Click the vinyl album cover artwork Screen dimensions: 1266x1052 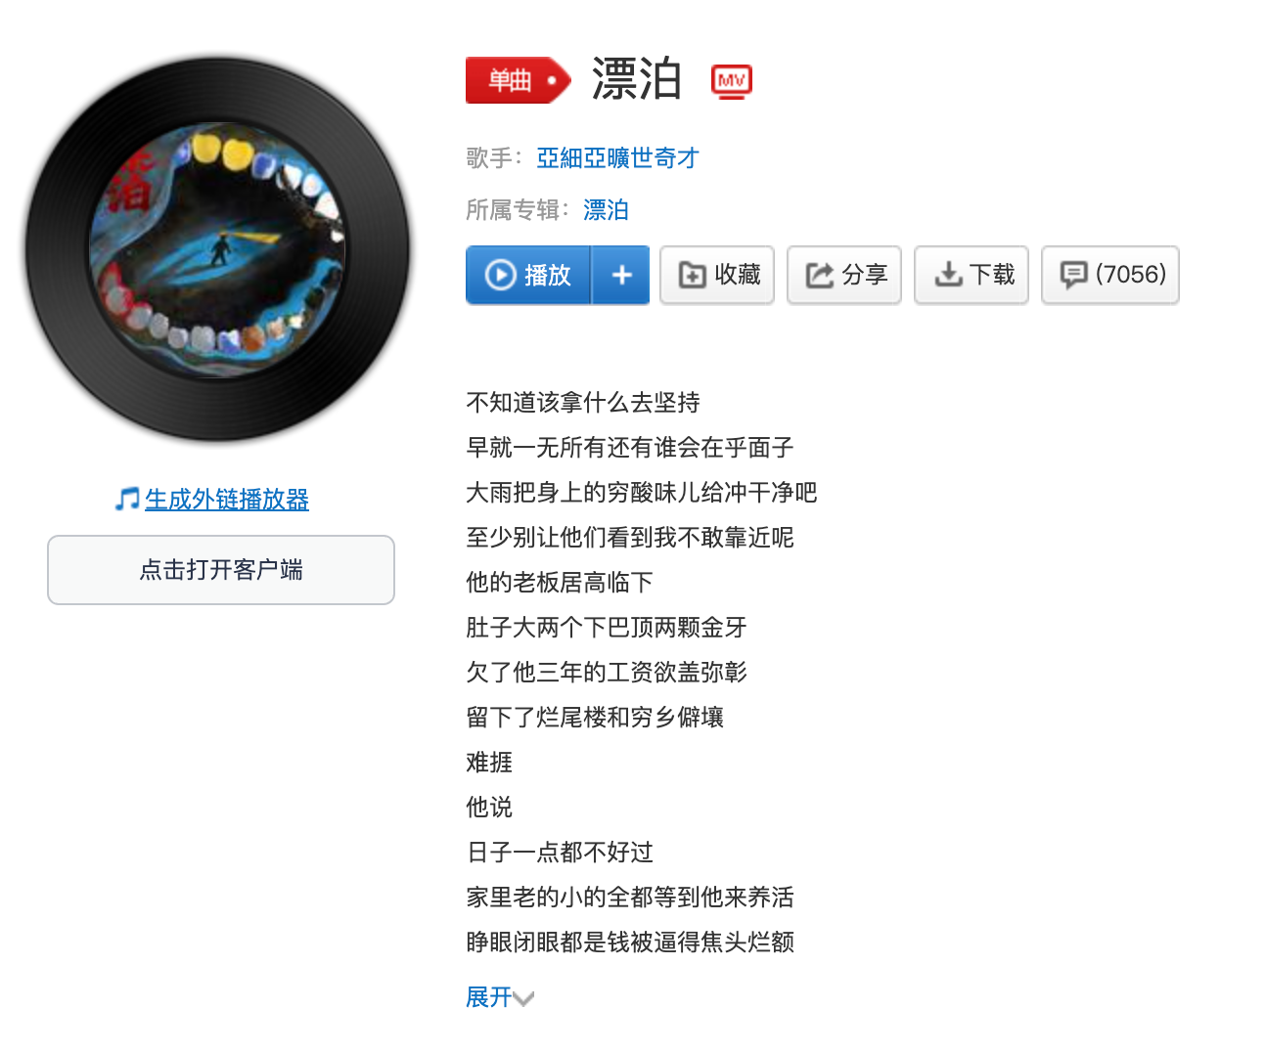point(218,248)
